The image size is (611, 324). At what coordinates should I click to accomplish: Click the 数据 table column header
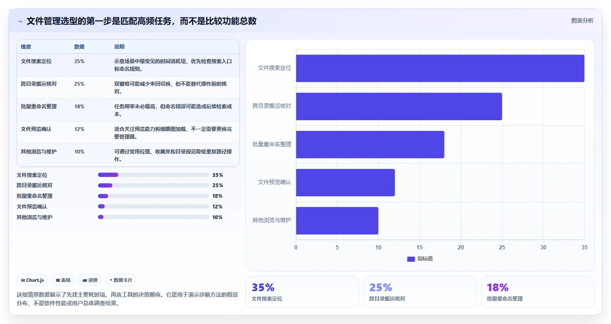[79, 47]
